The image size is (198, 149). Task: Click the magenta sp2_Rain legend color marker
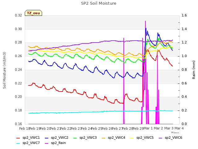coord(47,143)
